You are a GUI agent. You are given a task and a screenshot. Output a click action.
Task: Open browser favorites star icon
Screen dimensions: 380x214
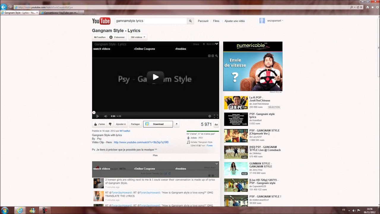pos(372,7)
